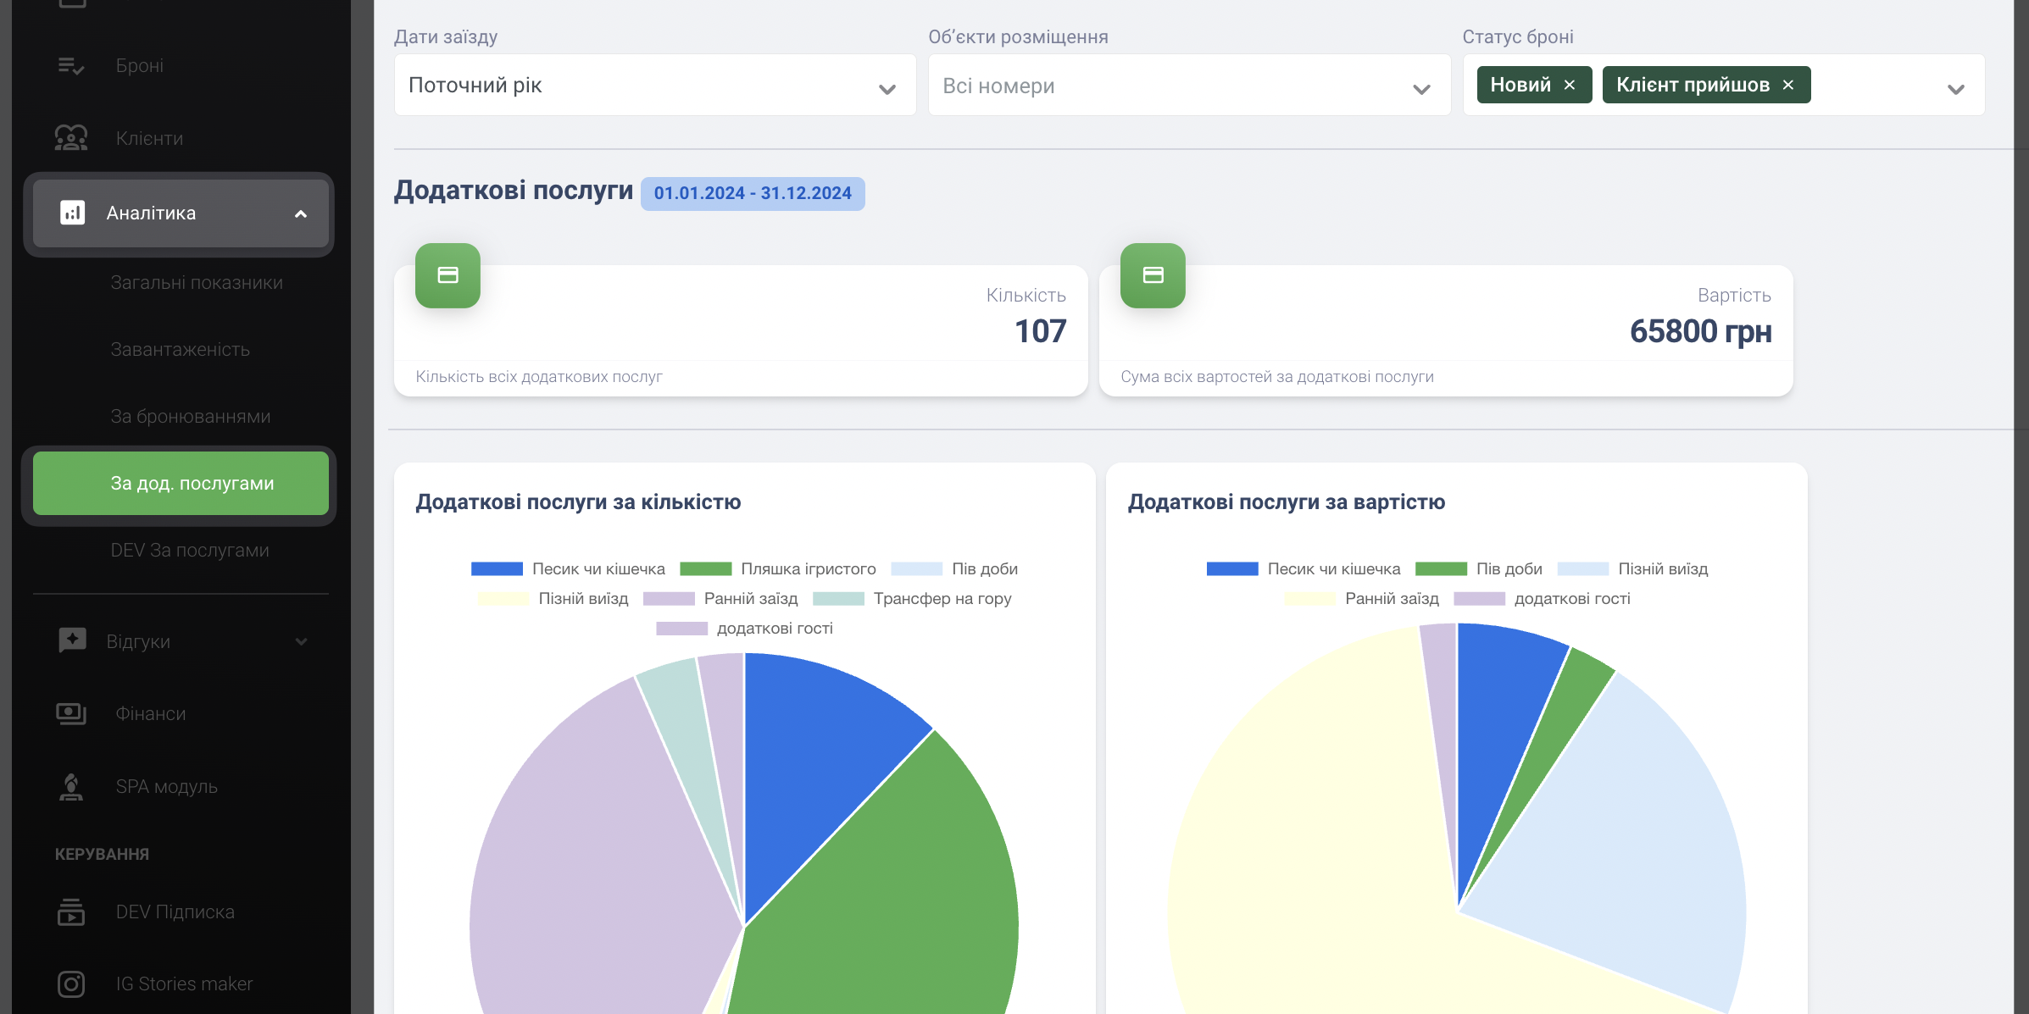Screen dimensions: 2029x1014
Task: Click the IG Stories maker Instagram icon
Action: [71, 984]
